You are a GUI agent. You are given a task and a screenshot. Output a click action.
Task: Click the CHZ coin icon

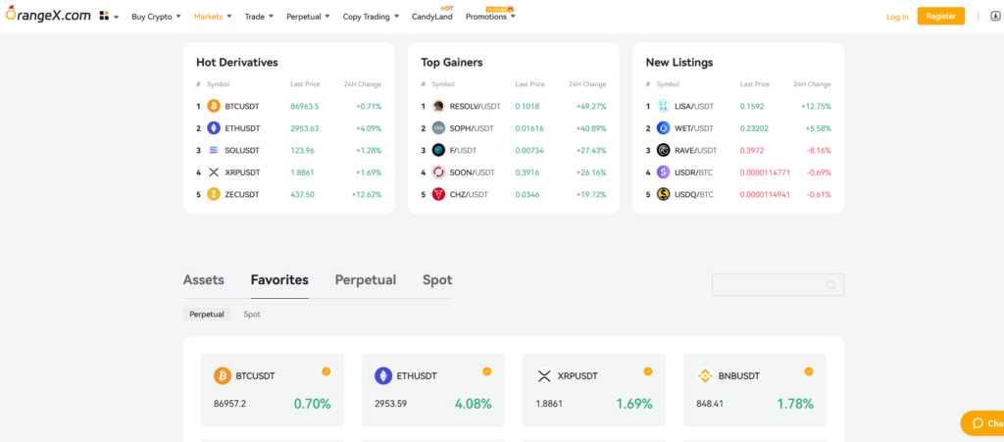click(438, 194)
